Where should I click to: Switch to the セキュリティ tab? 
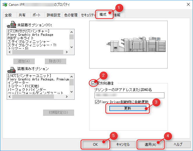point(88,15)
